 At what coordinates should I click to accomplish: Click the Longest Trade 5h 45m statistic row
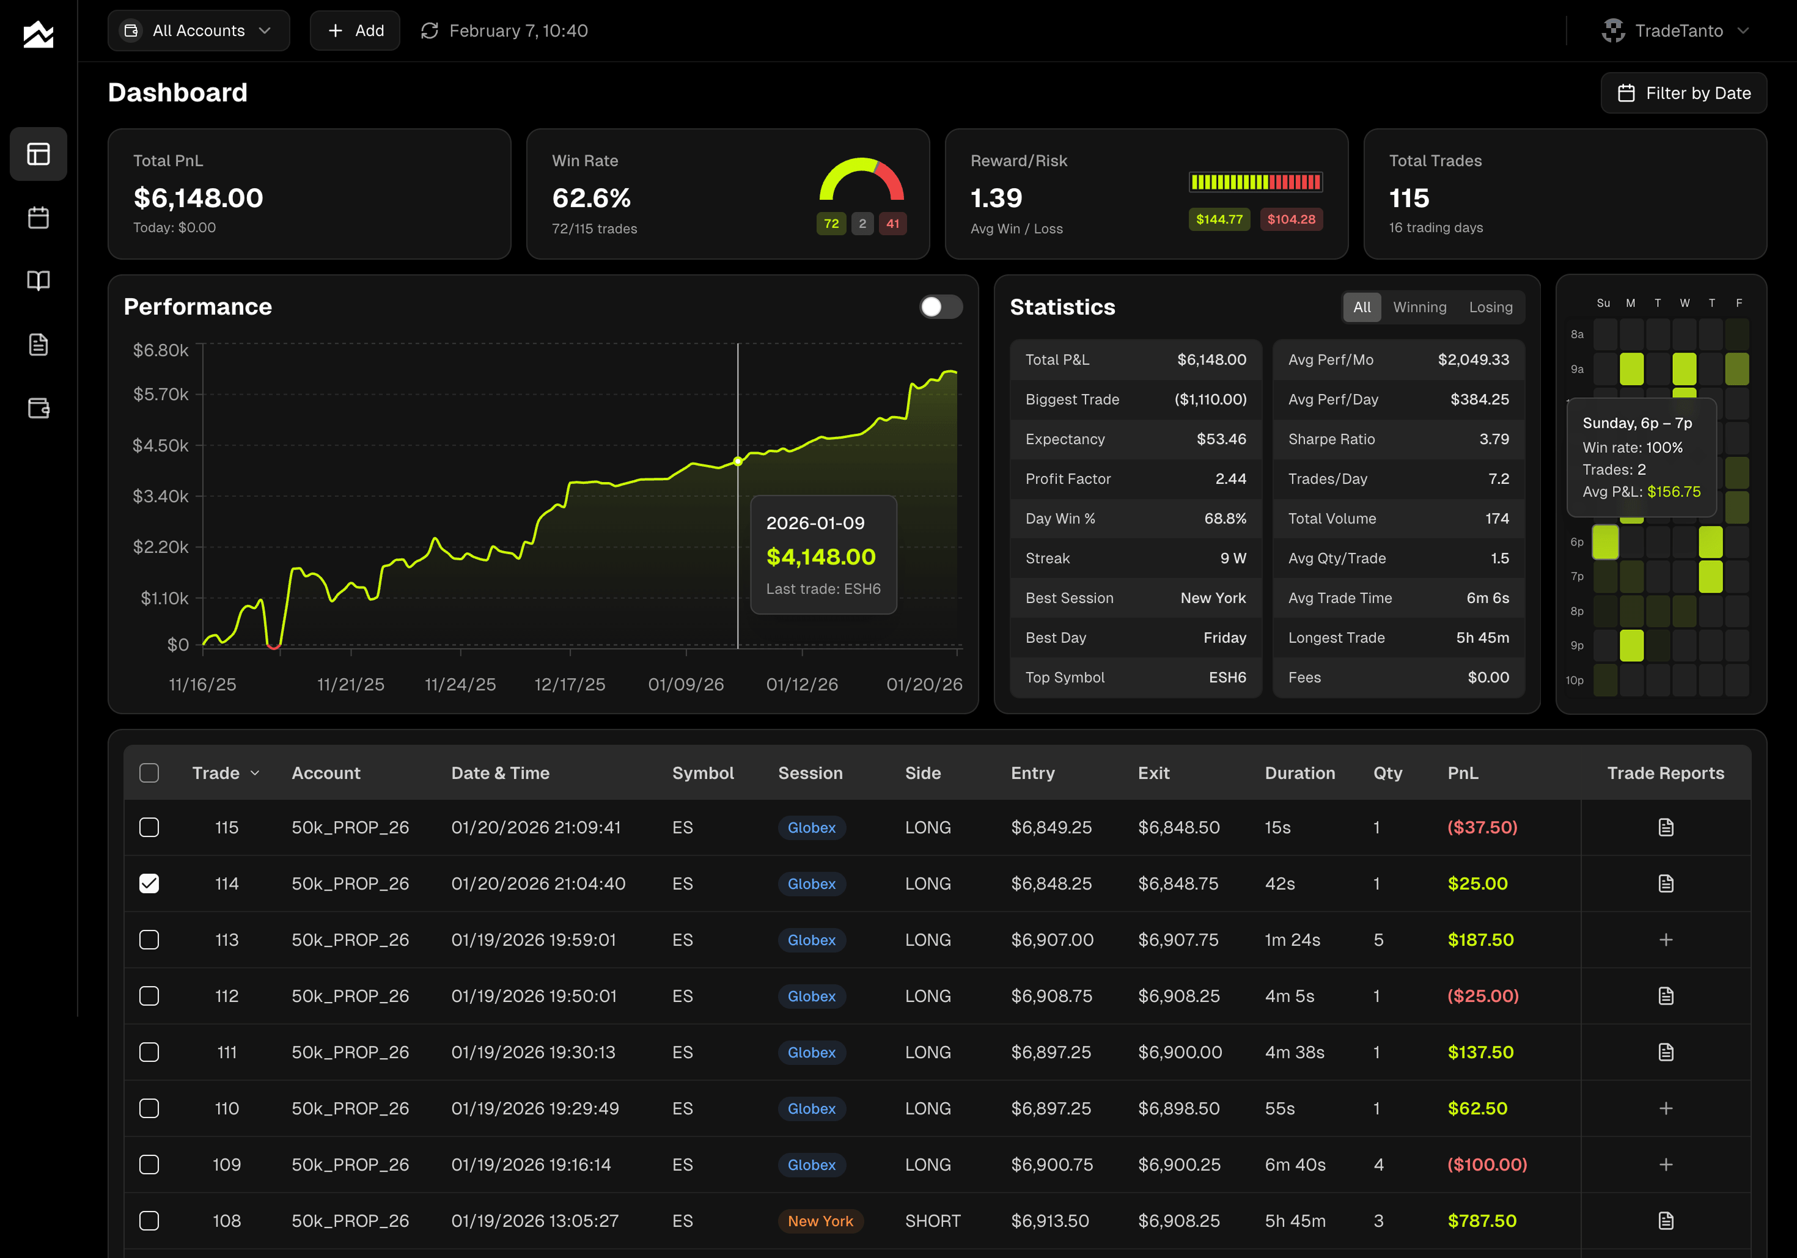coord(1398,638)
